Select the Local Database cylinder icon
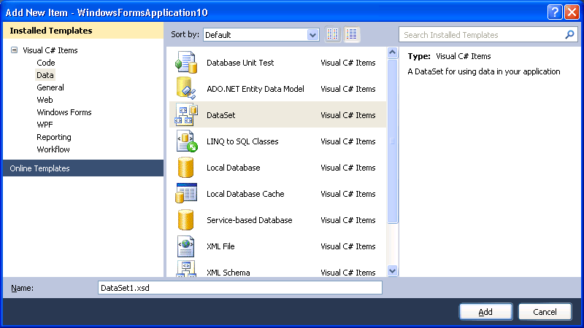Image resolution: width=584 pixels, height=328 pixels. pos(185,168)
